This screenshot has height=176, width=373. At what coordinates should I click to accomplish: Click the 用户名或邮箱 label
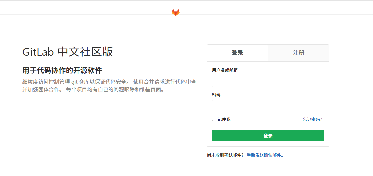[x=225, y=70]
